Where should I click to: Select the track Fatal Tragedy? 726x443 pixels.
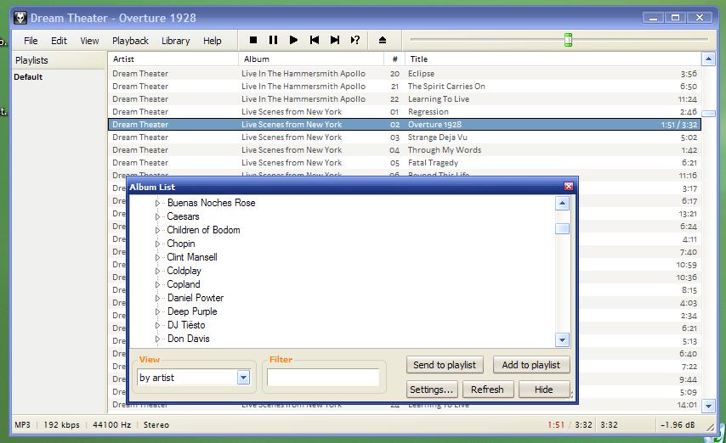coord(404,163)
